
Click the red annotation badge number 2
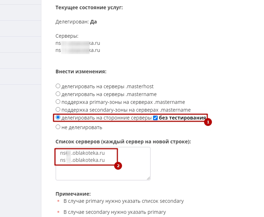pyautogui.click(x=118, y=165)
